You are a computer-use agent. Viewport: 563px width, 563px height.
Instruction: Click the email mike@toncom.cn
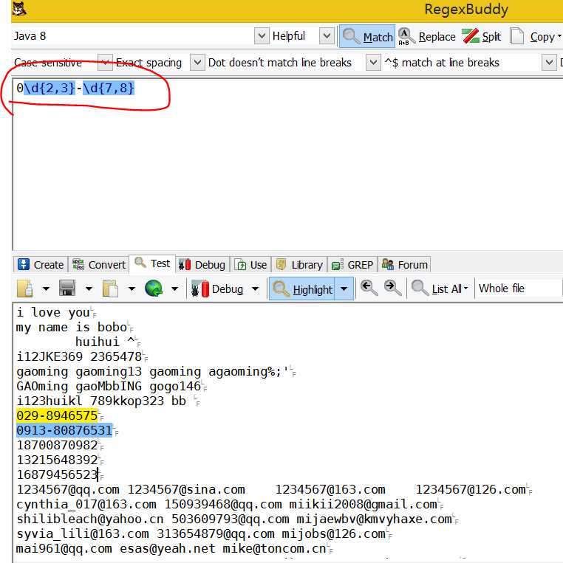click(x=274, y=549)
